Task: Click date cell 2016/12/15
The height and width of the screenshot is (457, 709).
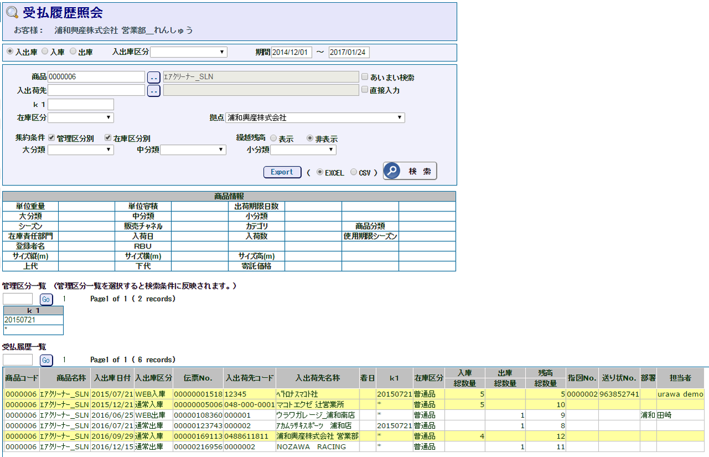Action: 112,447
